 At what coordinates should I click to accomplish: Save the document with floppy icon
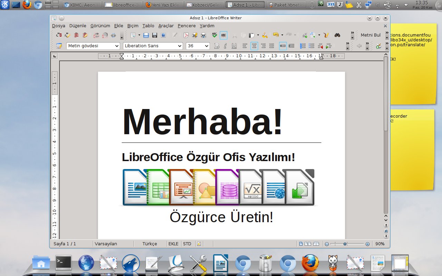155,35
